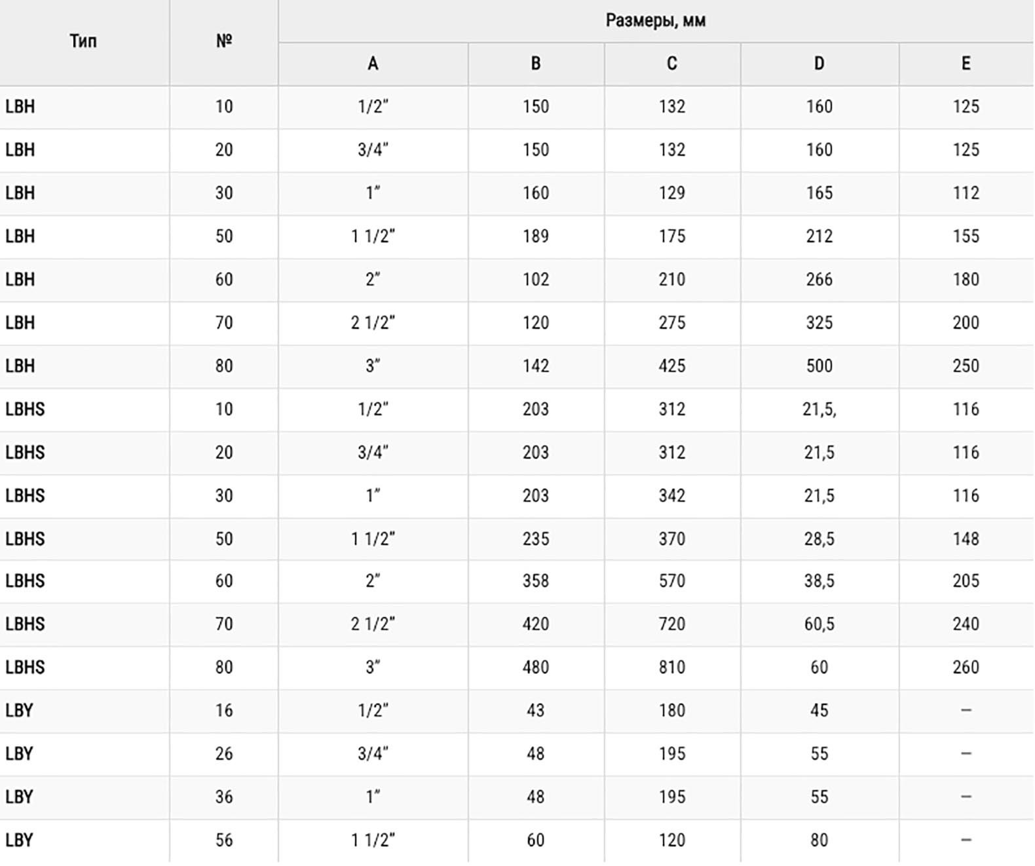Click the cell showing 38,5
The height and width of the screenshot is (866, 1035).
[x=819, y=580]
